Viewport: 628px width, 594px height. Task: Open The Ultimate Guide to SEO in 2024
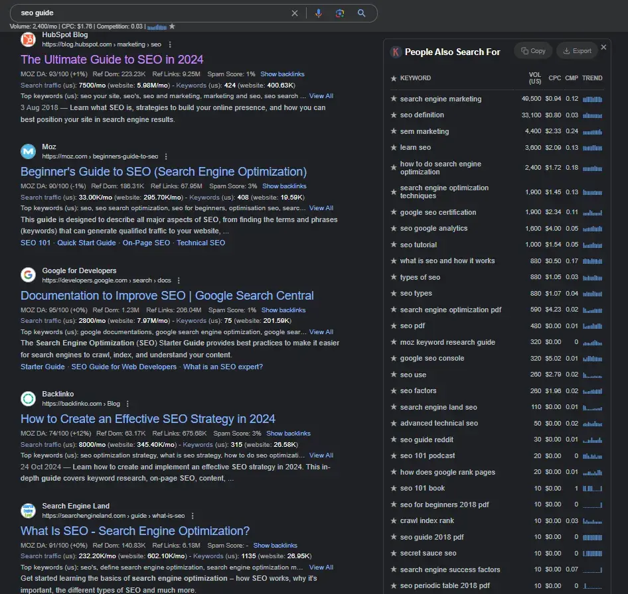point(112,60)
